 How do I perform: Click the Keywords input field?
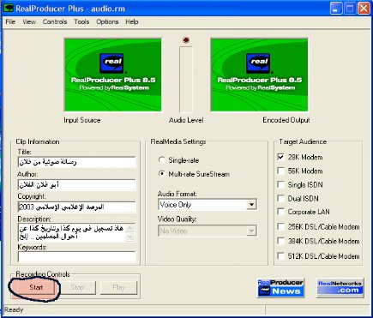[76, 256]
